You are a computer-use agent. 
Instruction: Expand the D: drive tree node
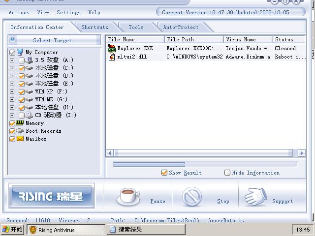click(12, 76)
